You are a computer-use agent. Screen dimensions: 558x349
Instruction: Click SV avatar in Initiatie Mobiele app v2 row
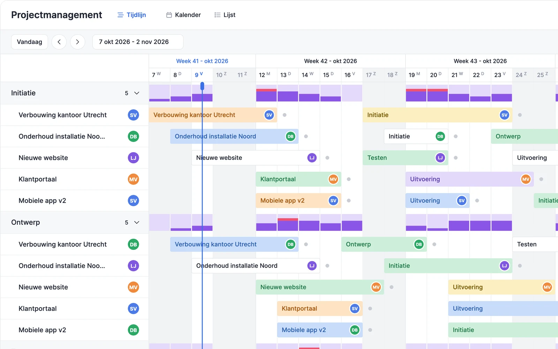point(133,201)
